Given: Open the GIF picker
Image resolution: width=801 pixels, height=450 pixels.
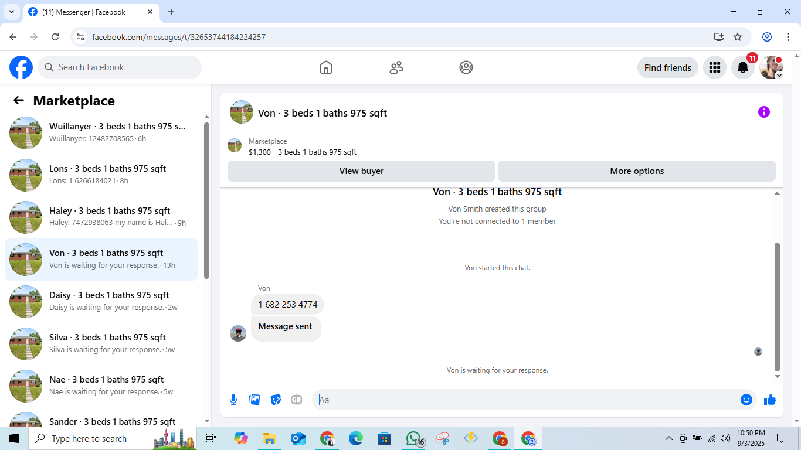Looking at the screenshot, I should (x=297, y=400).
